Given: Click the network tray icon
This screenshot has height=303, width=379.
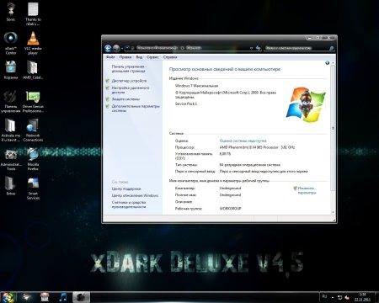Looking at the screenshot, I should [340, 297].
